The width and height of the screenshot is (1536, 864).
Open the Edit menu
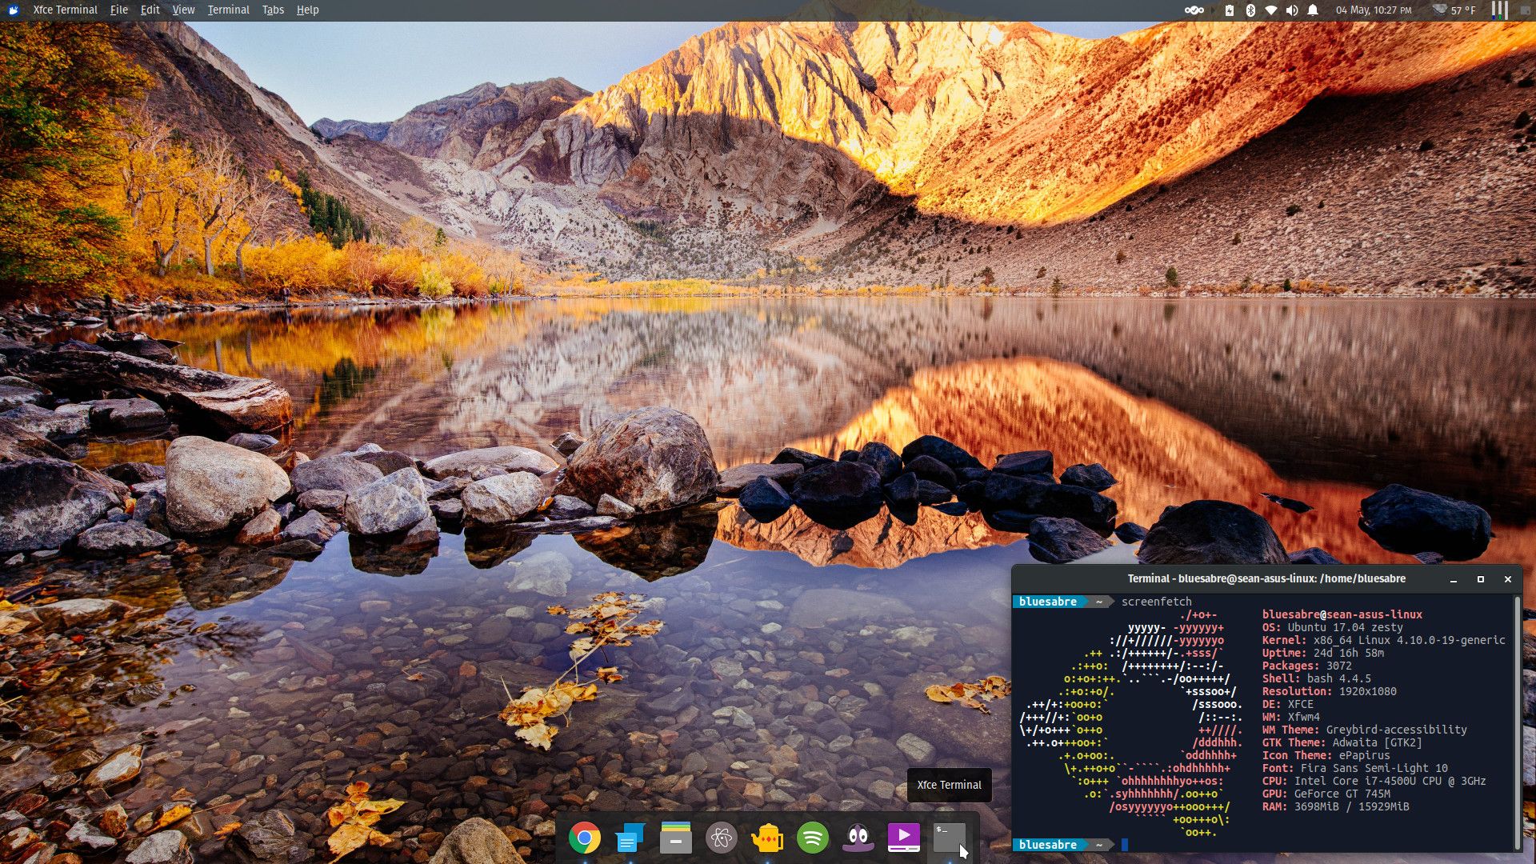click(150, 10)
